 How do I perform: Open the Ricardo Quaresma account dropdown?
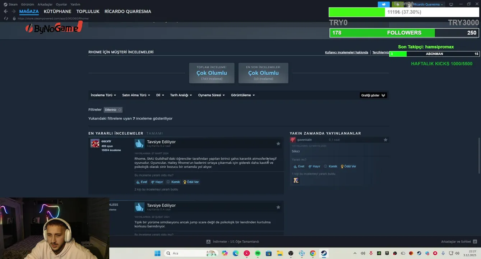428,4
